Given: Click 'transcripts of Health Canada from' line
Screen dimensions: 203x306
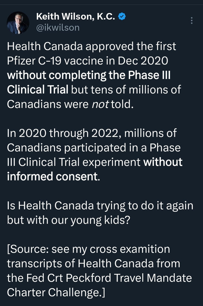Looking at the screenshot, I should click(93, 264).
